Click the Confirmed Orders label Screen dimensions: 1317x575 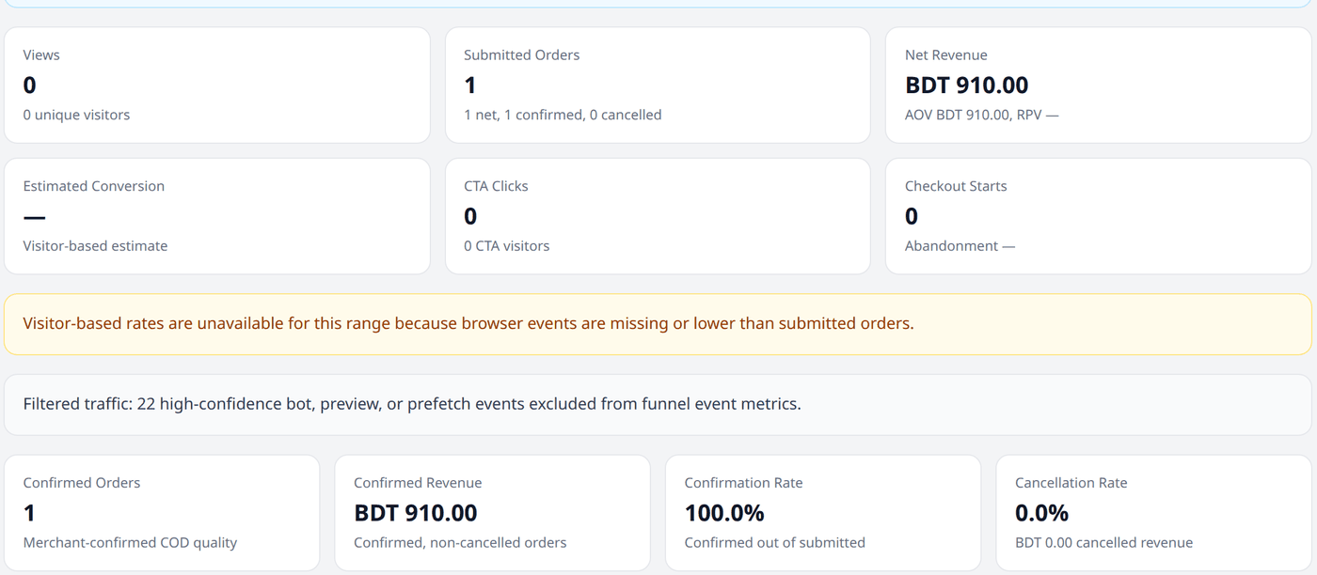point(82,483)
